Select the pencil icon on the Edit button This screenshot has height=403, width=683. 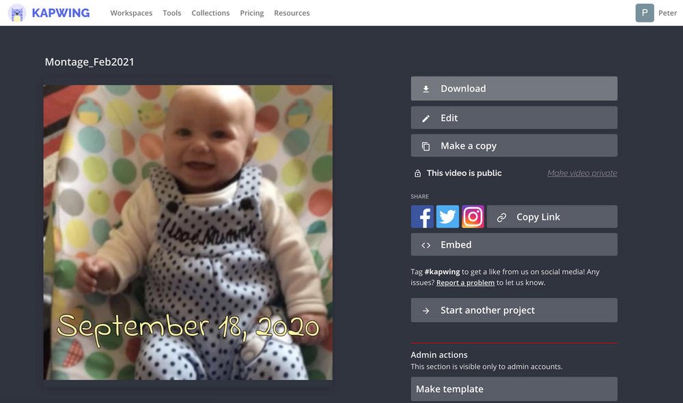[x=426, y=117]
